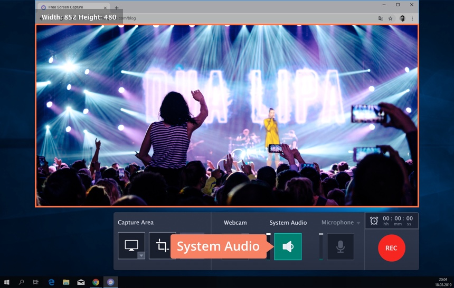Screen dimensions: 454x288
Task: Select the crop capture area tool
Action: point(162,245)
